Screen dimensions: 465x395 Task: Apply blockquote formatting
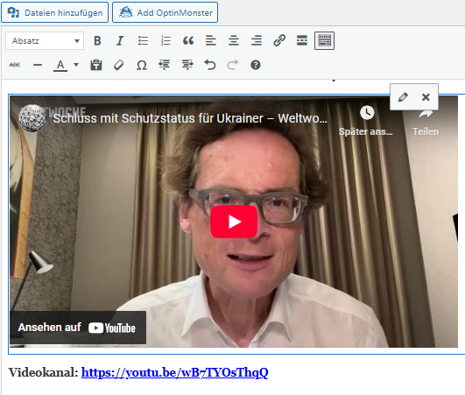click(188, 40)
